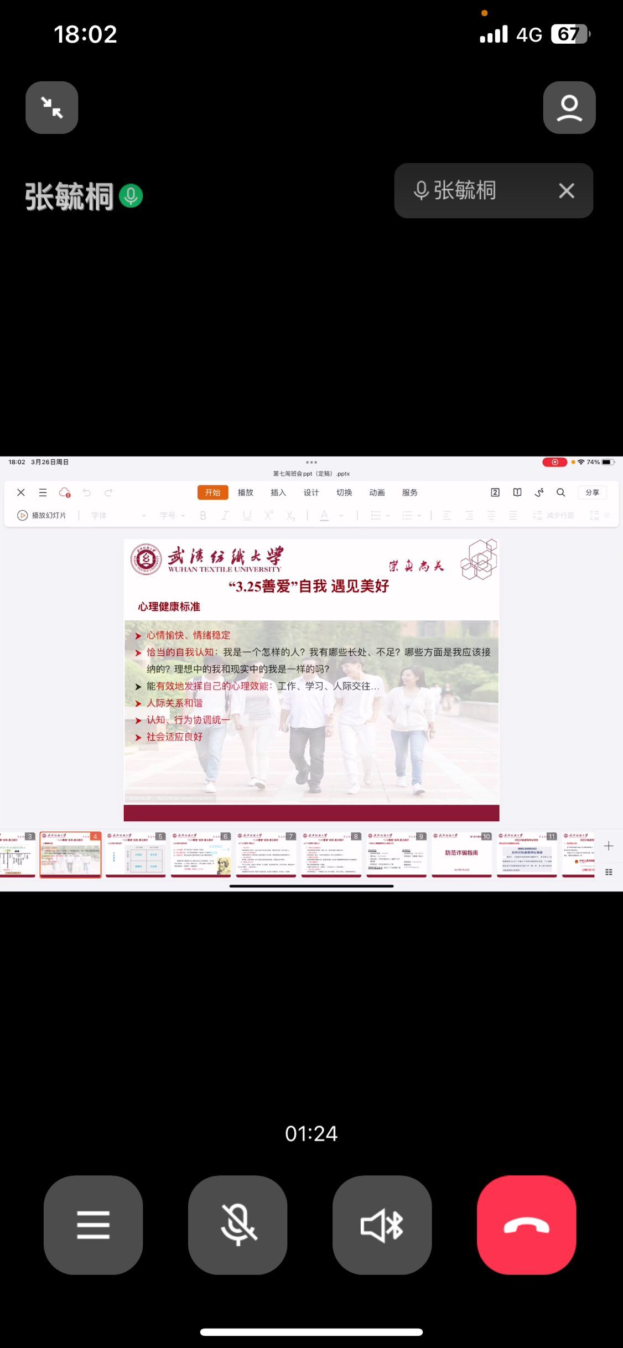Screen dimensions: 623x1348
Task: Expand the 字号 font size dropdown
Action: coord(183,516)
